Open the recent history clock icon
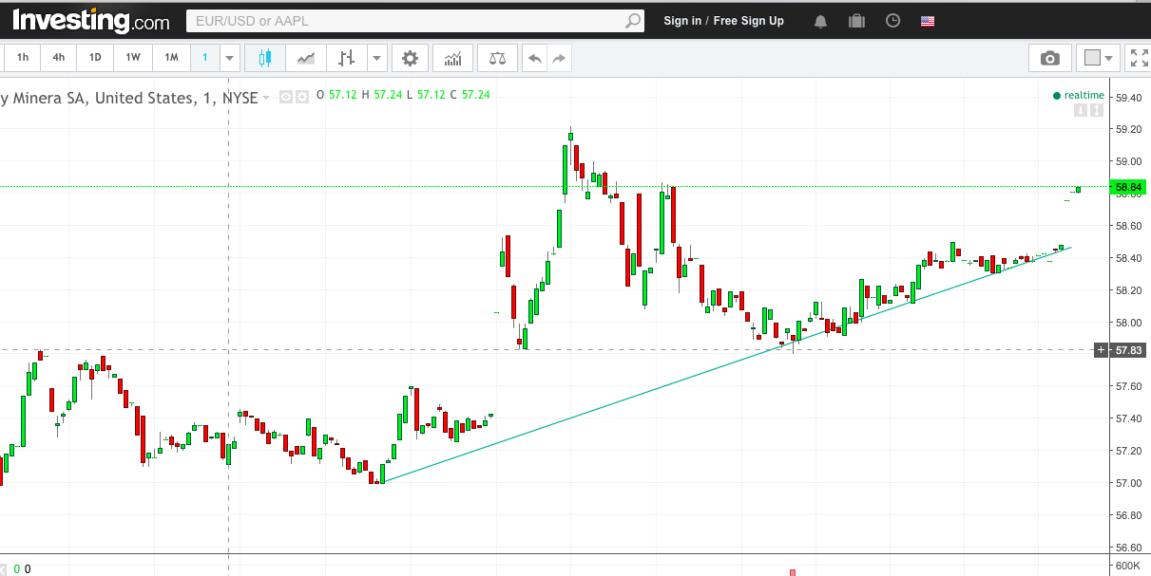 [892, 21]
